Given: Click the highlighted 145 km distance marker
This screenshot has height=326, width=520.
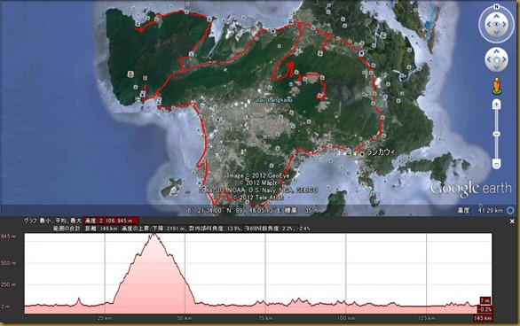Looking at the screenshot, I should (x=483, y=318).
